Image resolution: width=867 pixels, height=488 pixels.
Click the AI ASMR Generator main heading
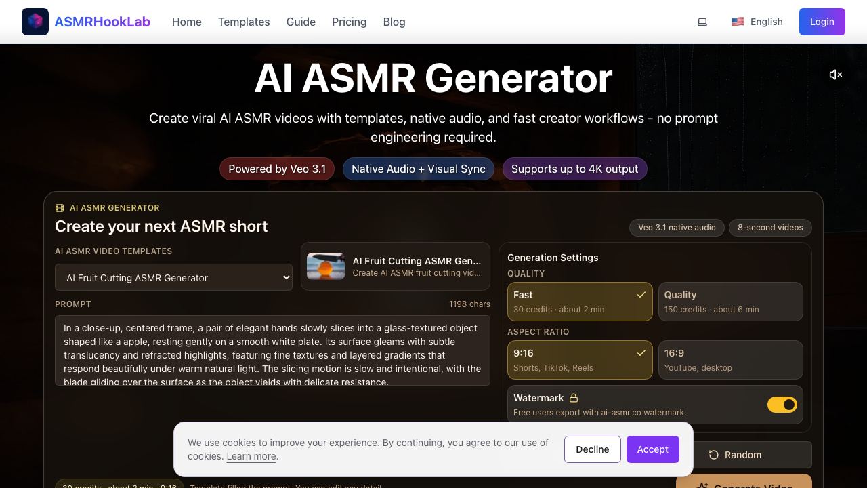pos(433,78)
